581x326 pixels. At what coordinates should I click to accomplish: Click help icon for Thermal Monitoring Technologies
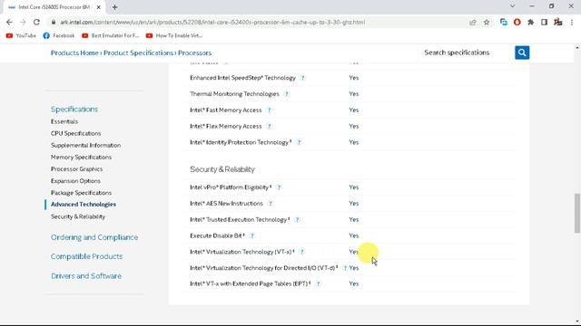click(287, 94)
